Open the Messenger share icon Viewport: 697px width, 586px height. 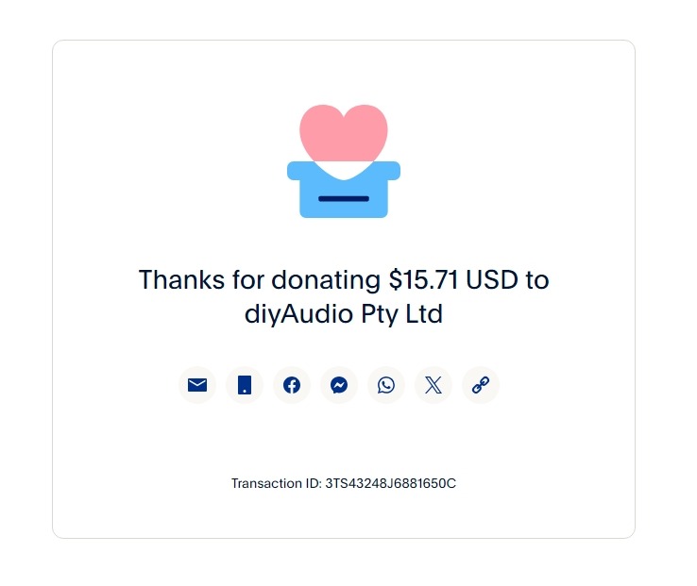(x=339, y=385)
